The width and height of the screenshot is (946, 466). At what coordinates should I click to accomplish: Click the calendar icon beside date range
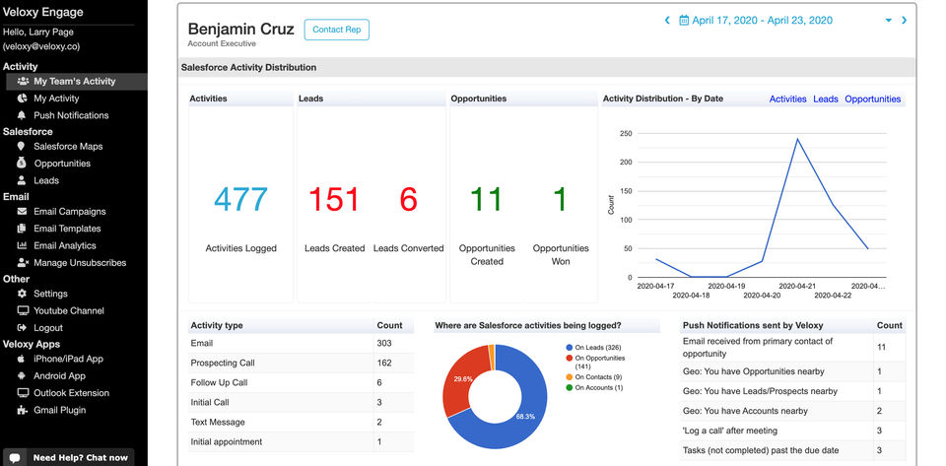pyautogui.click(x=684, y=21)
